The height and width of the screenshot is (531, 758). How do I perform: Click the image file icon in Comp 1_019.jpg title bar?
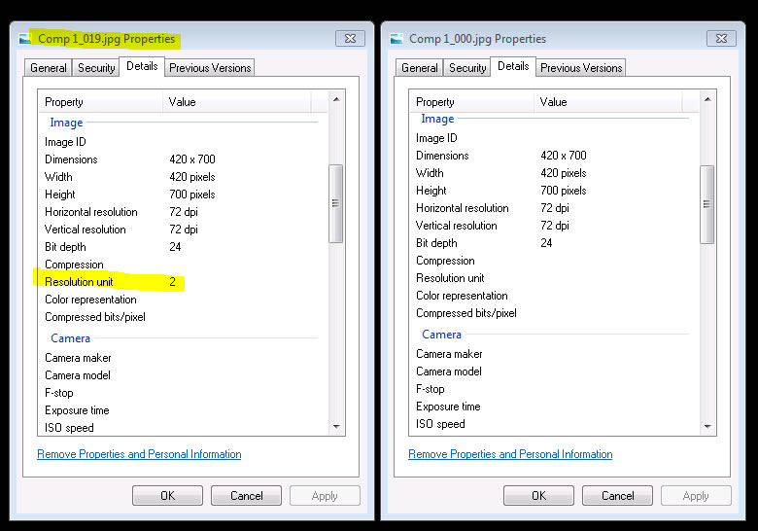tap(25, 39)
